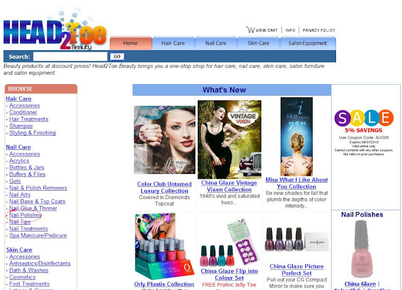Open Nail Base & Top Coats link
The height and width of the screenshot is (290, 402).
click(x=37, y=201)
